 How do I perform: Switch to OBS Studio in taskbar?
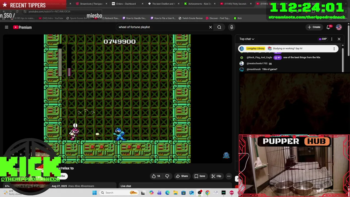[x=200, y=193]
